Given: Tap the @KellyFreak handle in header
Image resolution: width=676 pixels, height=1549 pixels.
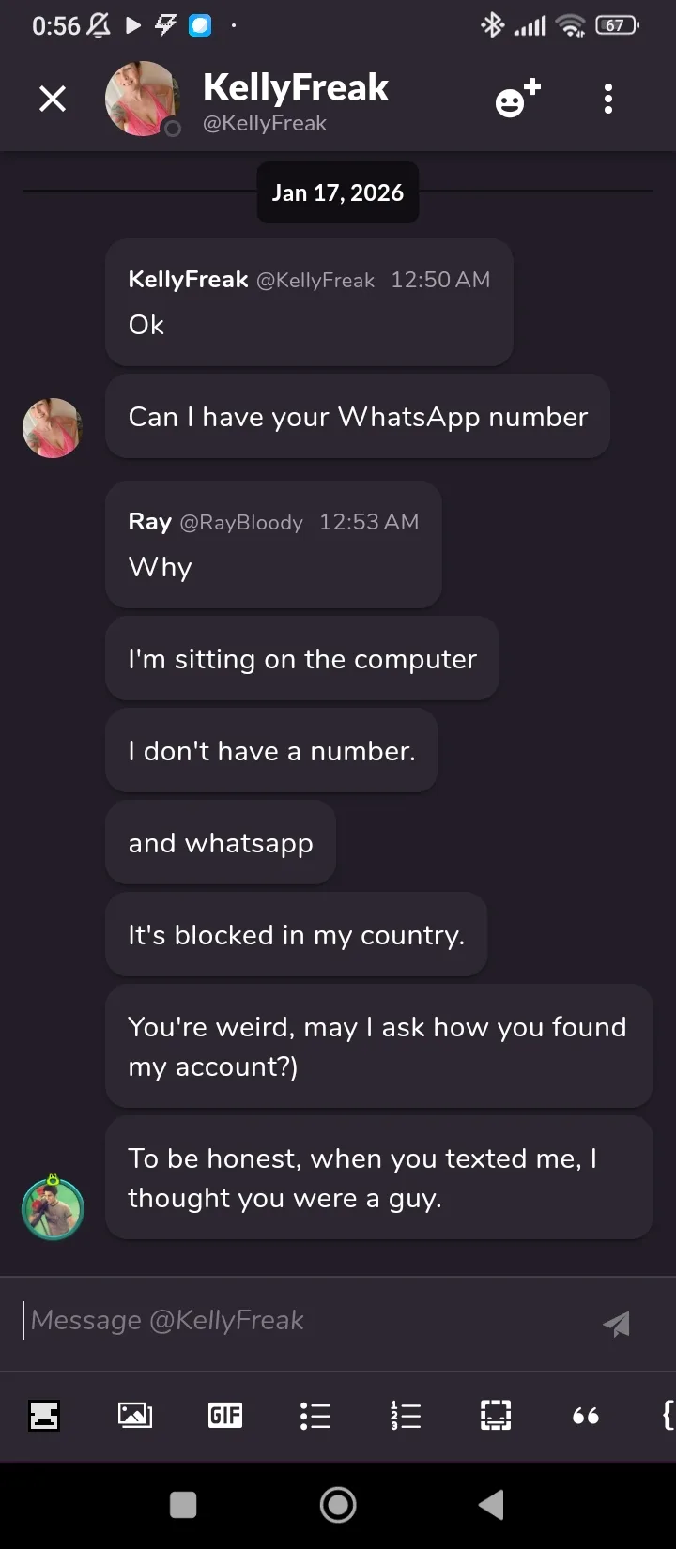Looking at the screenshot, I should (265, 123).
